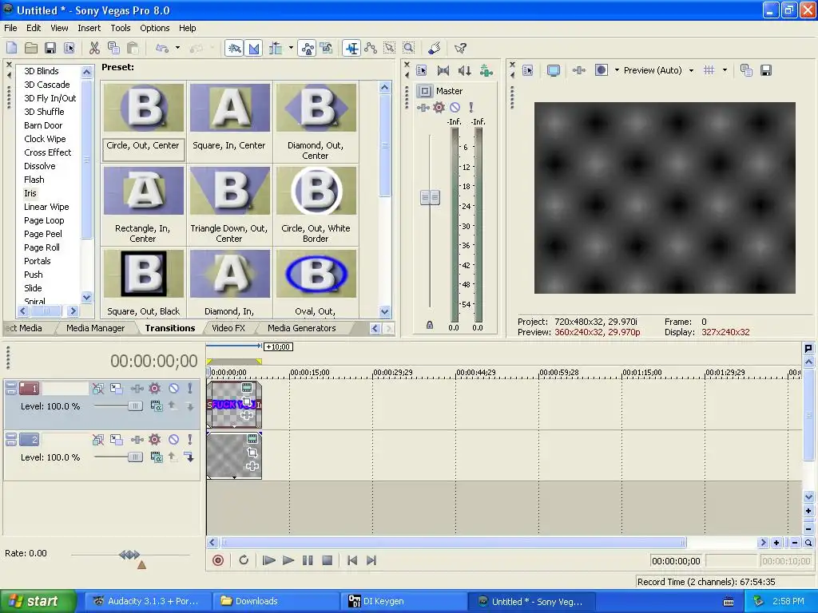Click the Cut scissors icon
The height and width of the screenshot is (613, 818).
94,48
